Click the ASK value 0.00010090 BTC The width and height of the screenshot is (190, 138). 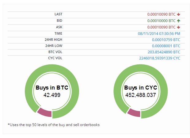point(161,27)
